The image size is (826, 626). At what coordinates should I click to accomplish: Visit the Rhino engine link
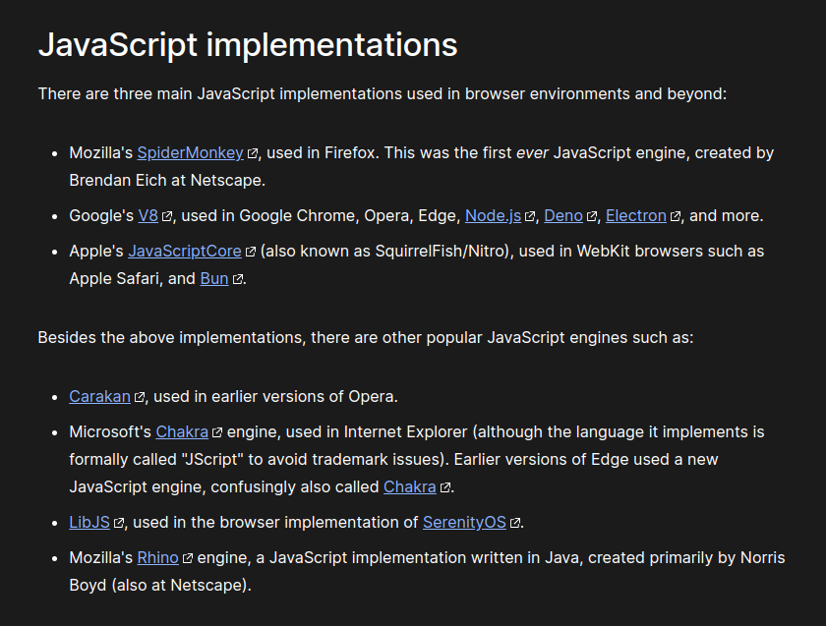157,557
